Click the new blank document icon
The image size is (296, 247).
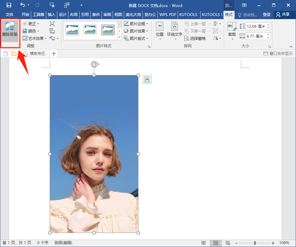pyautogui.click(x=6, y=54)
